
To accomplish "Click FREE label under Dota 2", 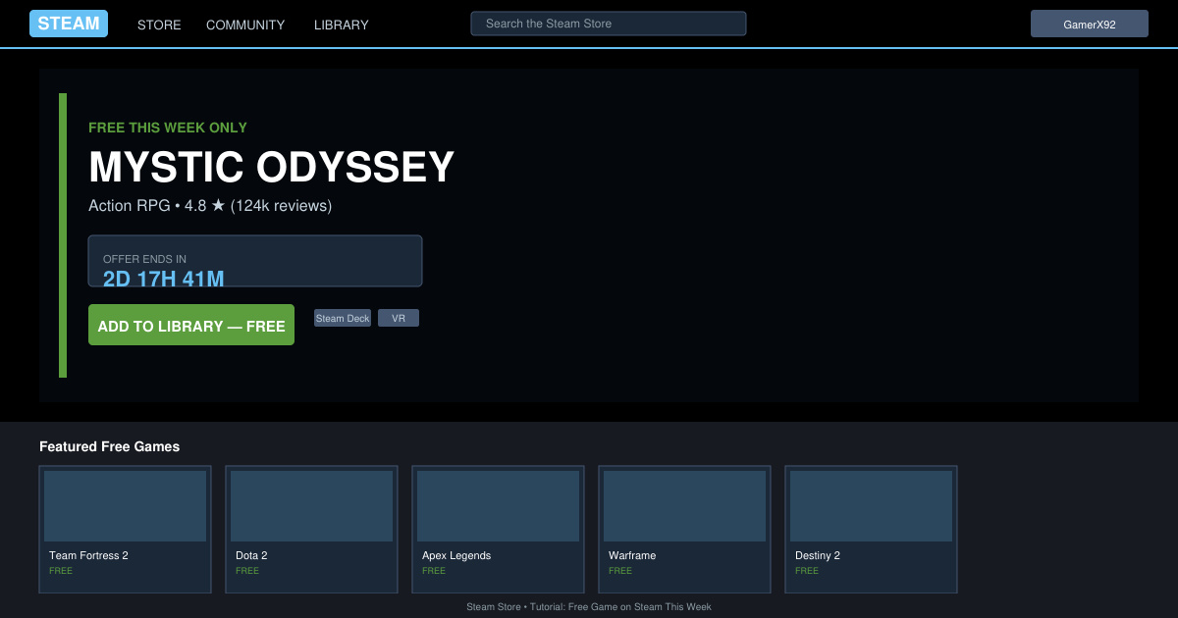I will (247, 571).
